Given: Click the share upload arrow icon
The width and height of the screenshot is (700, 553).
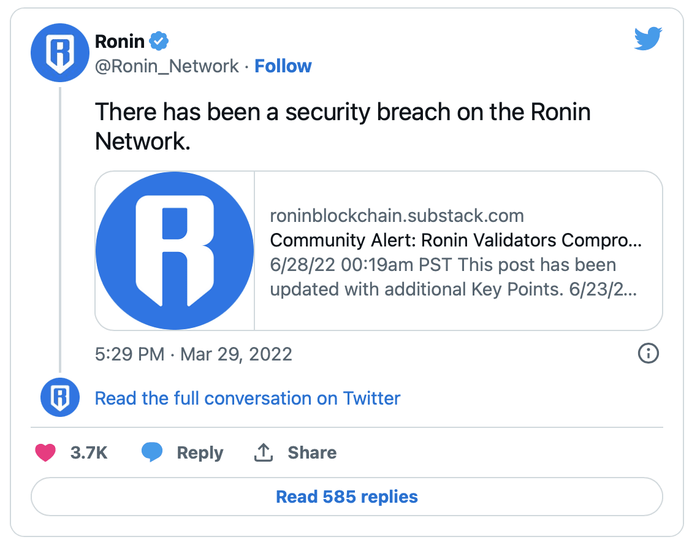Looking at the screenshot, I should [264, 452].
